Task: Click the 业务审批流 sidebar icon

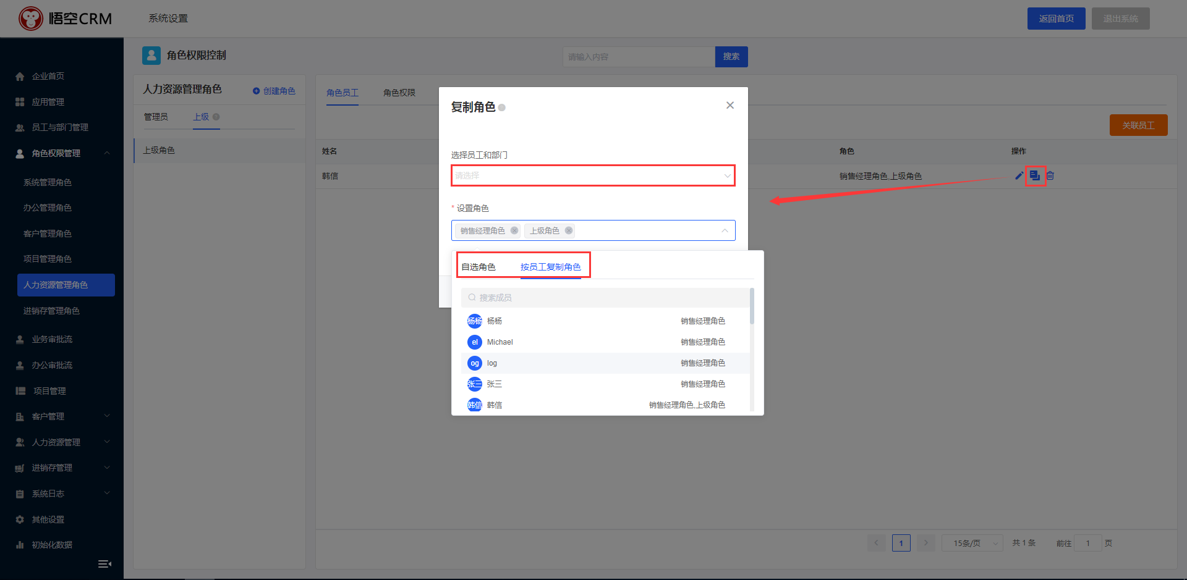Action: 20,340
